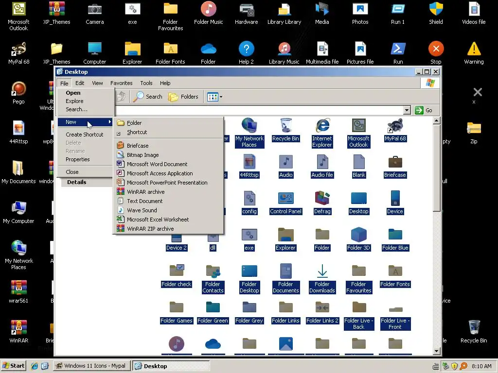Select the Folder 3D icon
The width and height of the screenshot is (498, 373).
pos(358,239)
